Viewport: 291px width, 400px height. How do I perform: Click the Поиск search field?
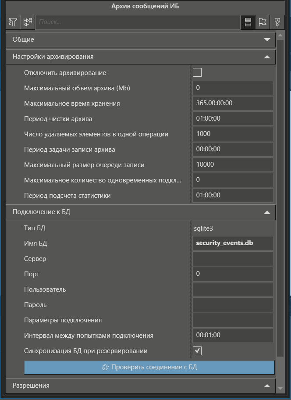tap(137, 22)
